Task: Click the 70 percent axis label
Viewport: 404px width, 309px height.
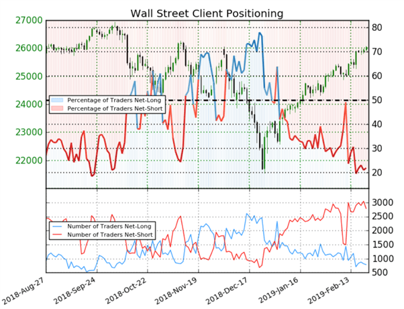Action: [377, 52]
